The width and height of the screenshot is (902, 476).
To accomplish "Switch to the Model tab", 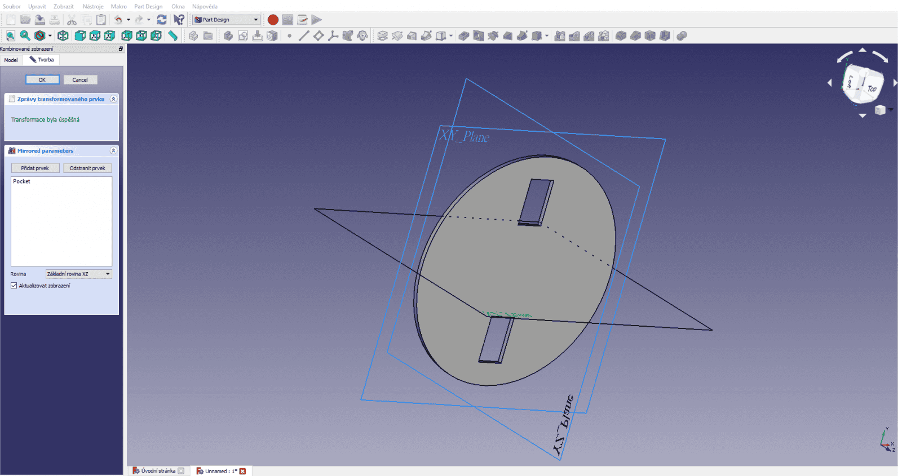I will [11, 60].
